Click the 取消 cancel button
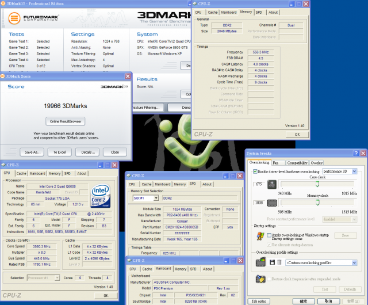This screenshot has height=305, width=368. coord(328,301)
